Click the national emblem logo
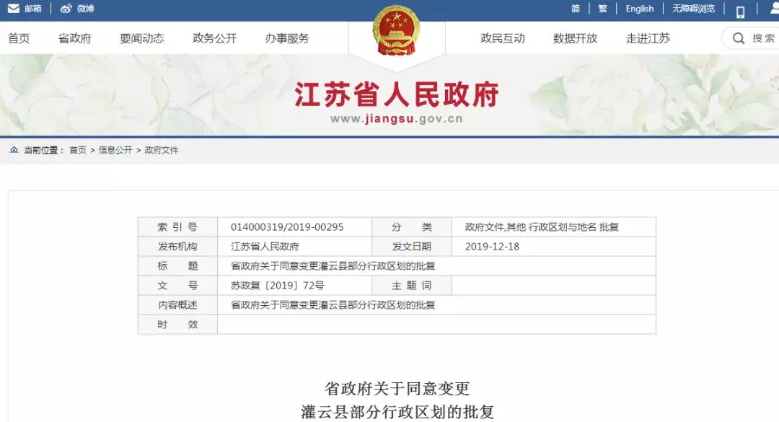779x422 pixels. [x=397, y=31]
